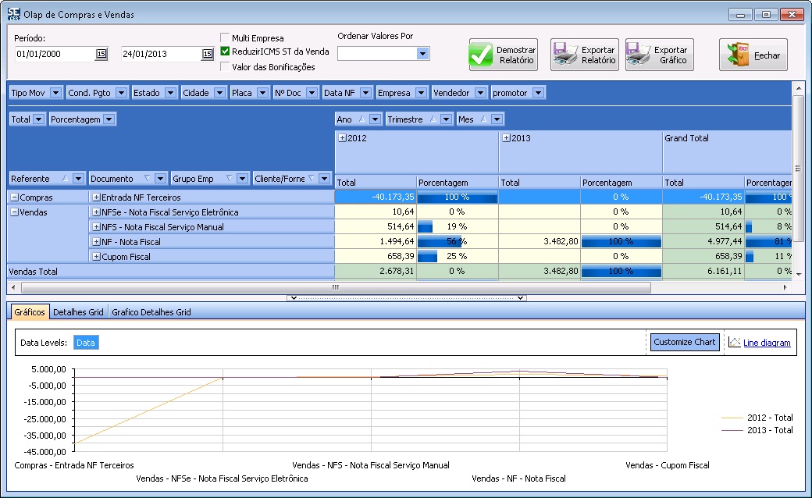812x498 pixels.
Task: Uncheck ReduzirICMS ST da Venda
Action: click(x=226, y=52)
